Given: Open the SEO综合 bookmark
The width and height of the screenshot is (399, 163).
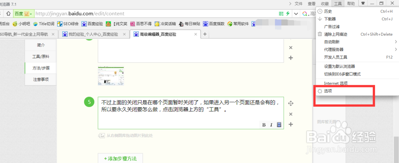Looking at the screenshot, I should 68,24.
